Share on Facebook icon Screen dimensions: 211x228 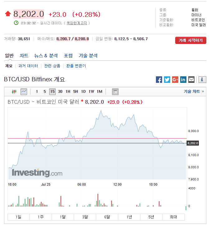coord(159,79)
